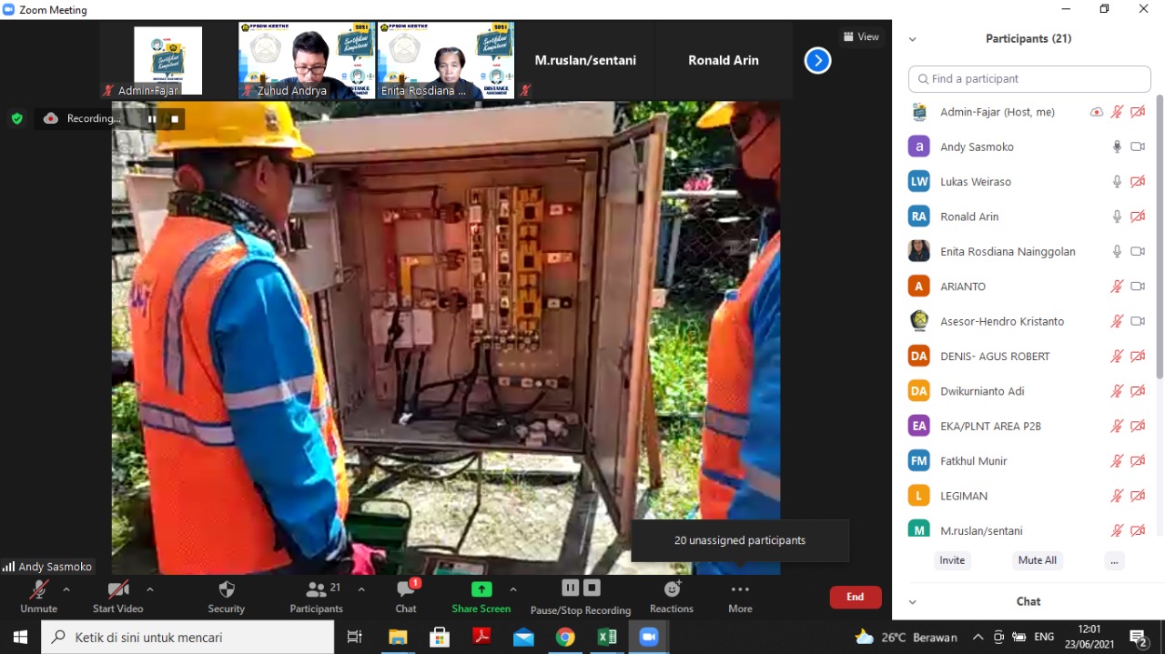The height and width of the screenshot is (654, 1165).
Task: Click the Mute All button
Action: click(x=1037, y=560)
